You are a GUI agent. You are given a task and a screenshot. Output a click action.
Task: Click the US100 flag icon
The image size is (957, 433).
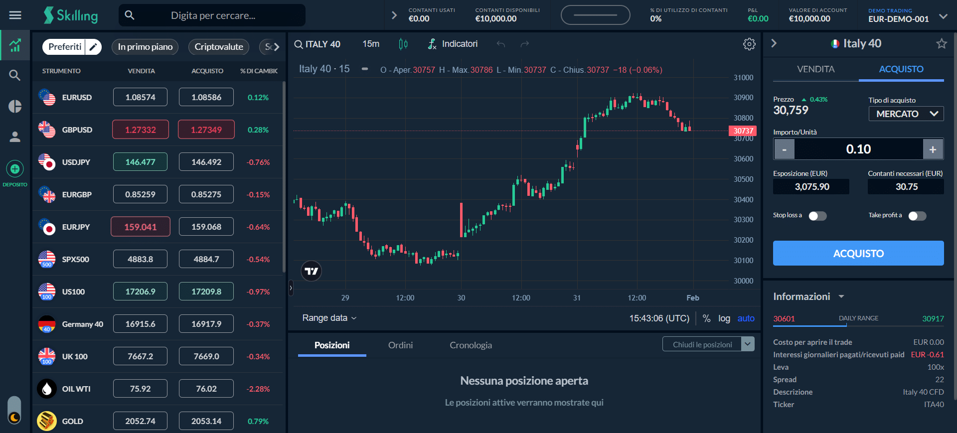[47, 291]
